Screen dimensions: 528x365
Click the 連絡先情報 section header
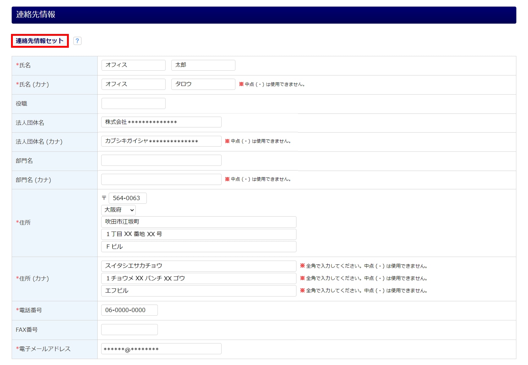[264, 15]
